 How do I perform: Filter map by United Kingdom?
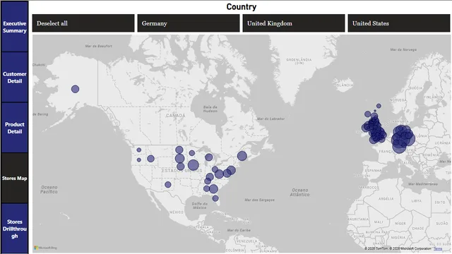tap(294, 23)
